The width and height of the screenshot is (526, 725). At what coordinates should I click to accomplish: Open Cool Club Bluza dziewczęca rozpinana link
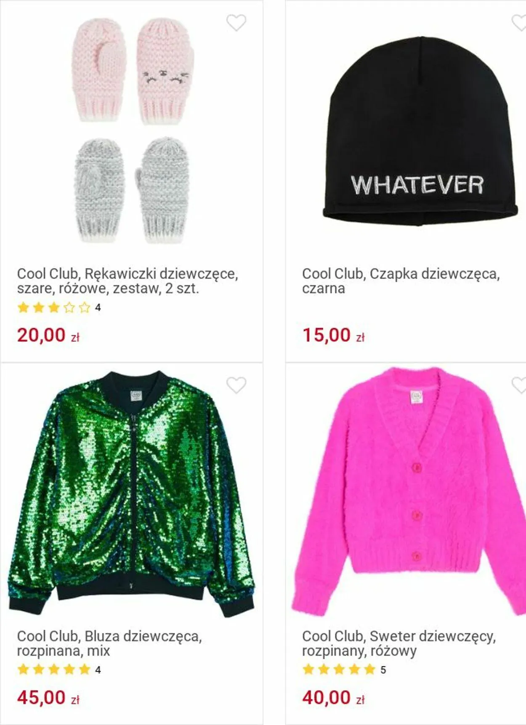[109, 643]
